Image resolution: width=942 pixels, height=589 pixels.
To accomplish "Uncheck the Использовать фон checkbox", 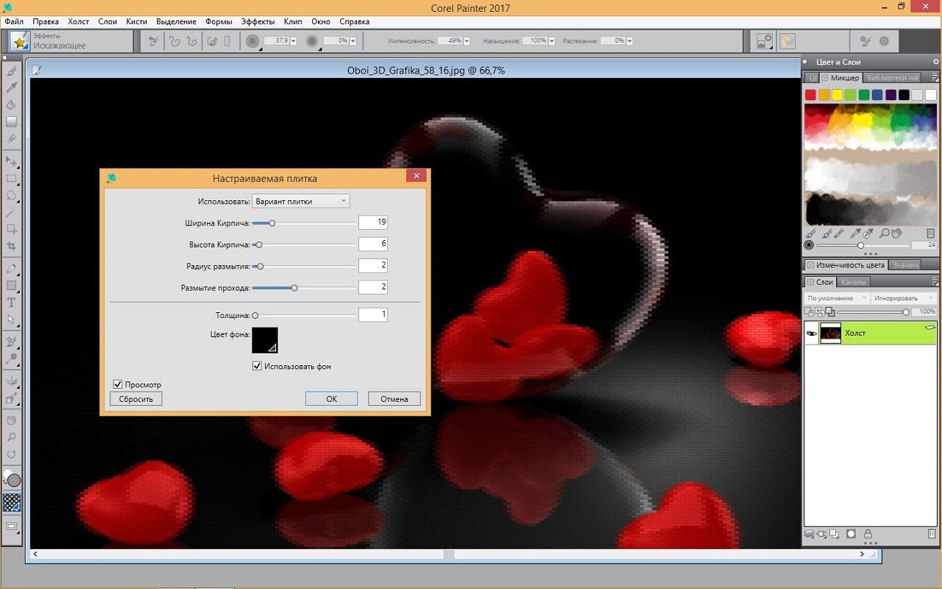I will pos(257,366).
